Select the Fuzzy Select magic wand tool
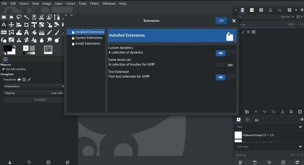This screenshot has width=304, height=165. pyautogui.click(x=27, y=17)
